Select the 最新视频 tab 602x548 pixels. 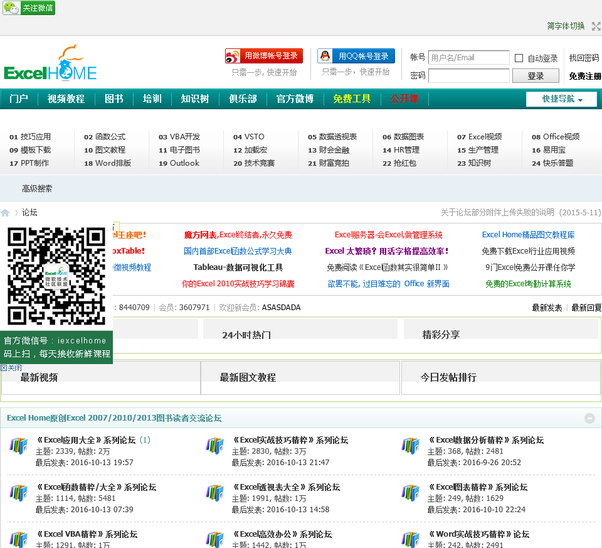[x=39, y=377]
